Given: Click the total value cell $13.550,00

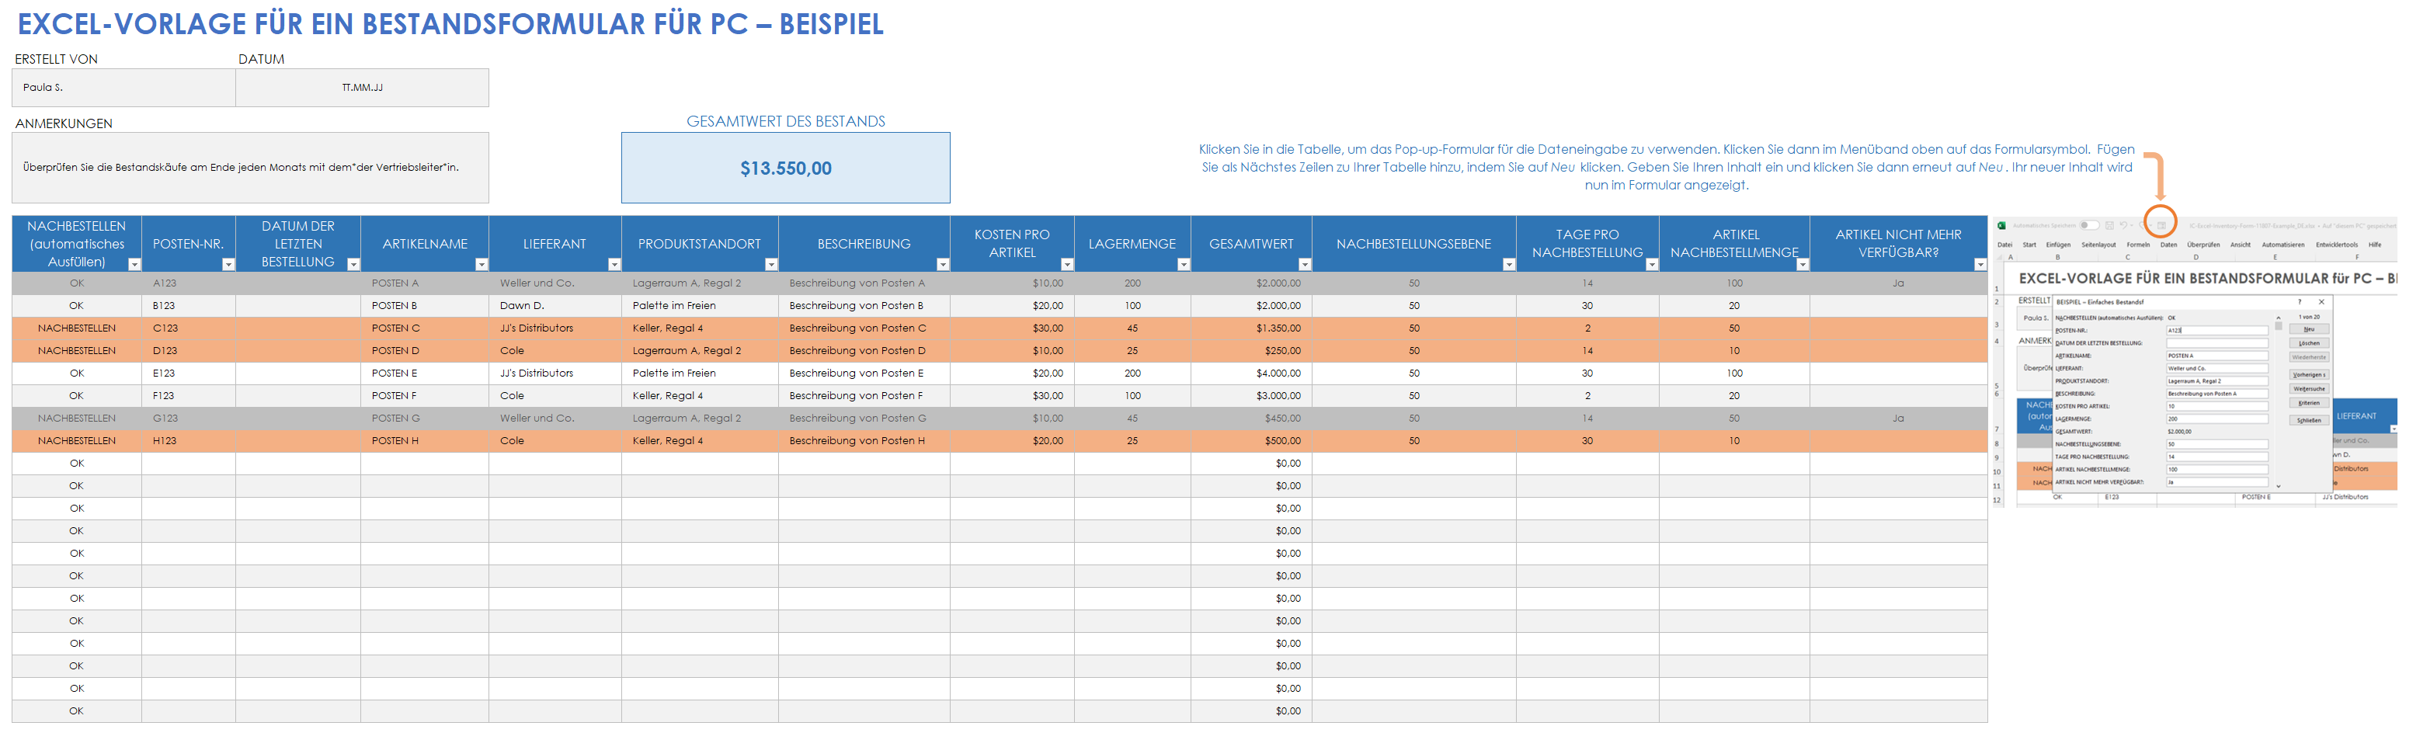Looking at the screenshot, I should click(x=785, y=168).
